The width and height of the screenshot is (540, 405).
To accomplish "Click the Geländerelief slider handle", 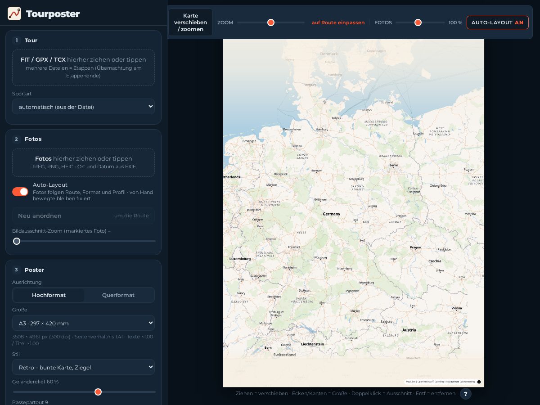I will (98, 392).
